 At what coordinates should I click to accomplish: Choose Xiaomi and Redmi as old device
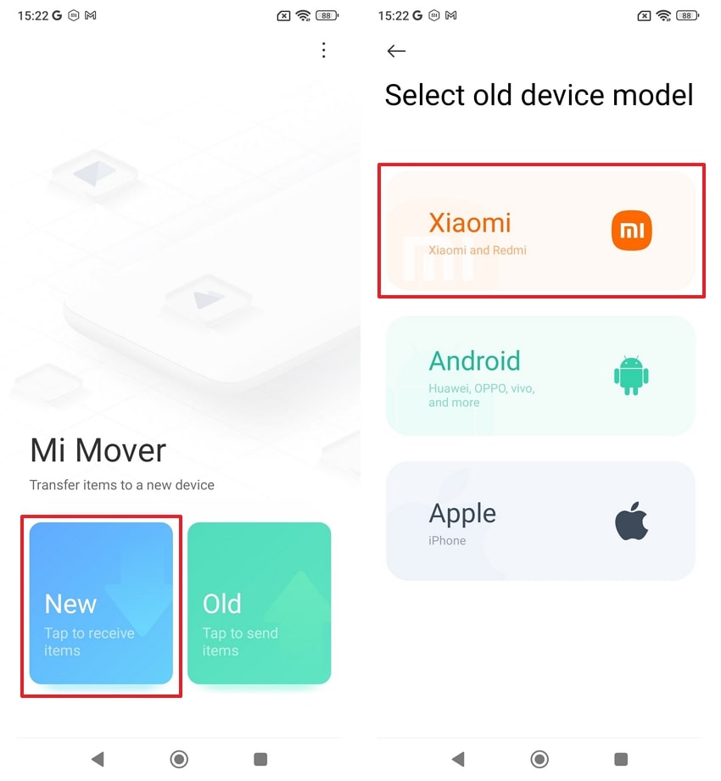[x=540, y=231]
